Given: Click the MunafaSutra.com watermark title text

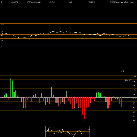Looking at the screenshot, I should pyautogui.click(x=127, y=2).
